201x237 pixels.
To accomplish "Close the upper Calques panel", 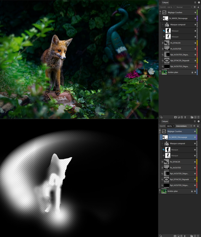I will [x=199, y=2].
